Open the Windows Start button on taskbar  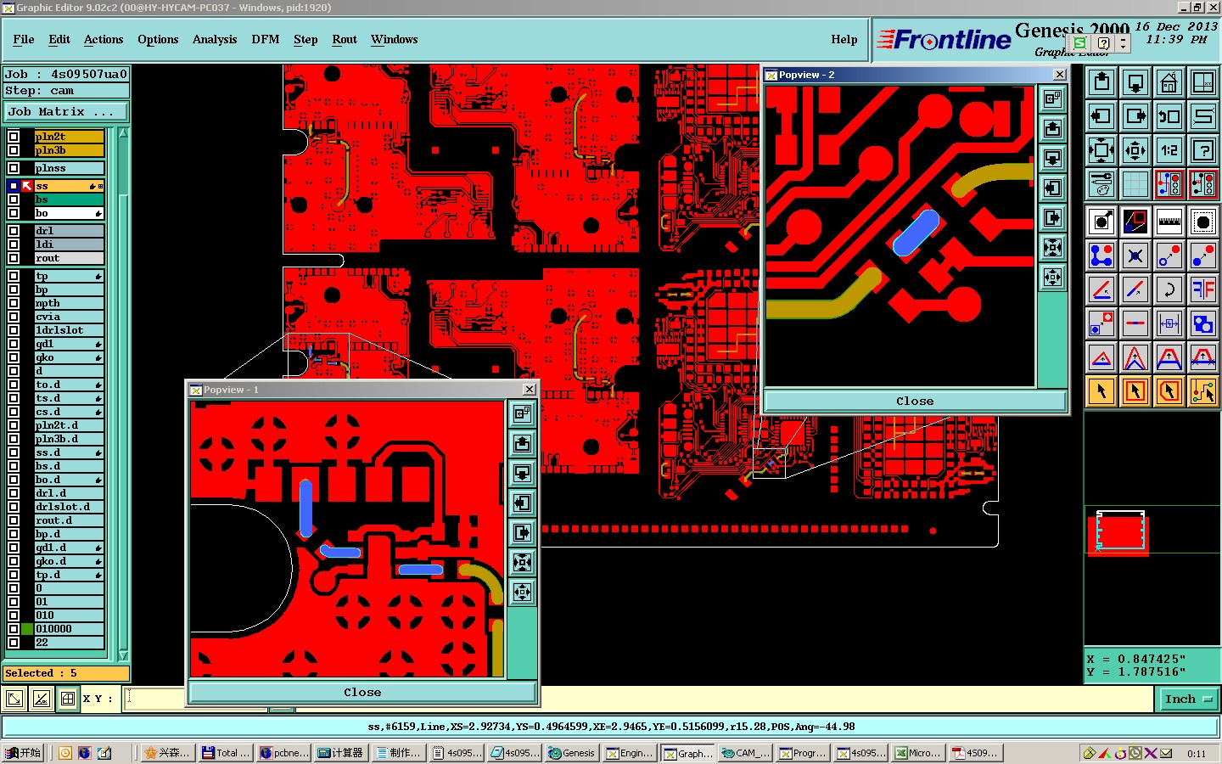coord(23,753)
